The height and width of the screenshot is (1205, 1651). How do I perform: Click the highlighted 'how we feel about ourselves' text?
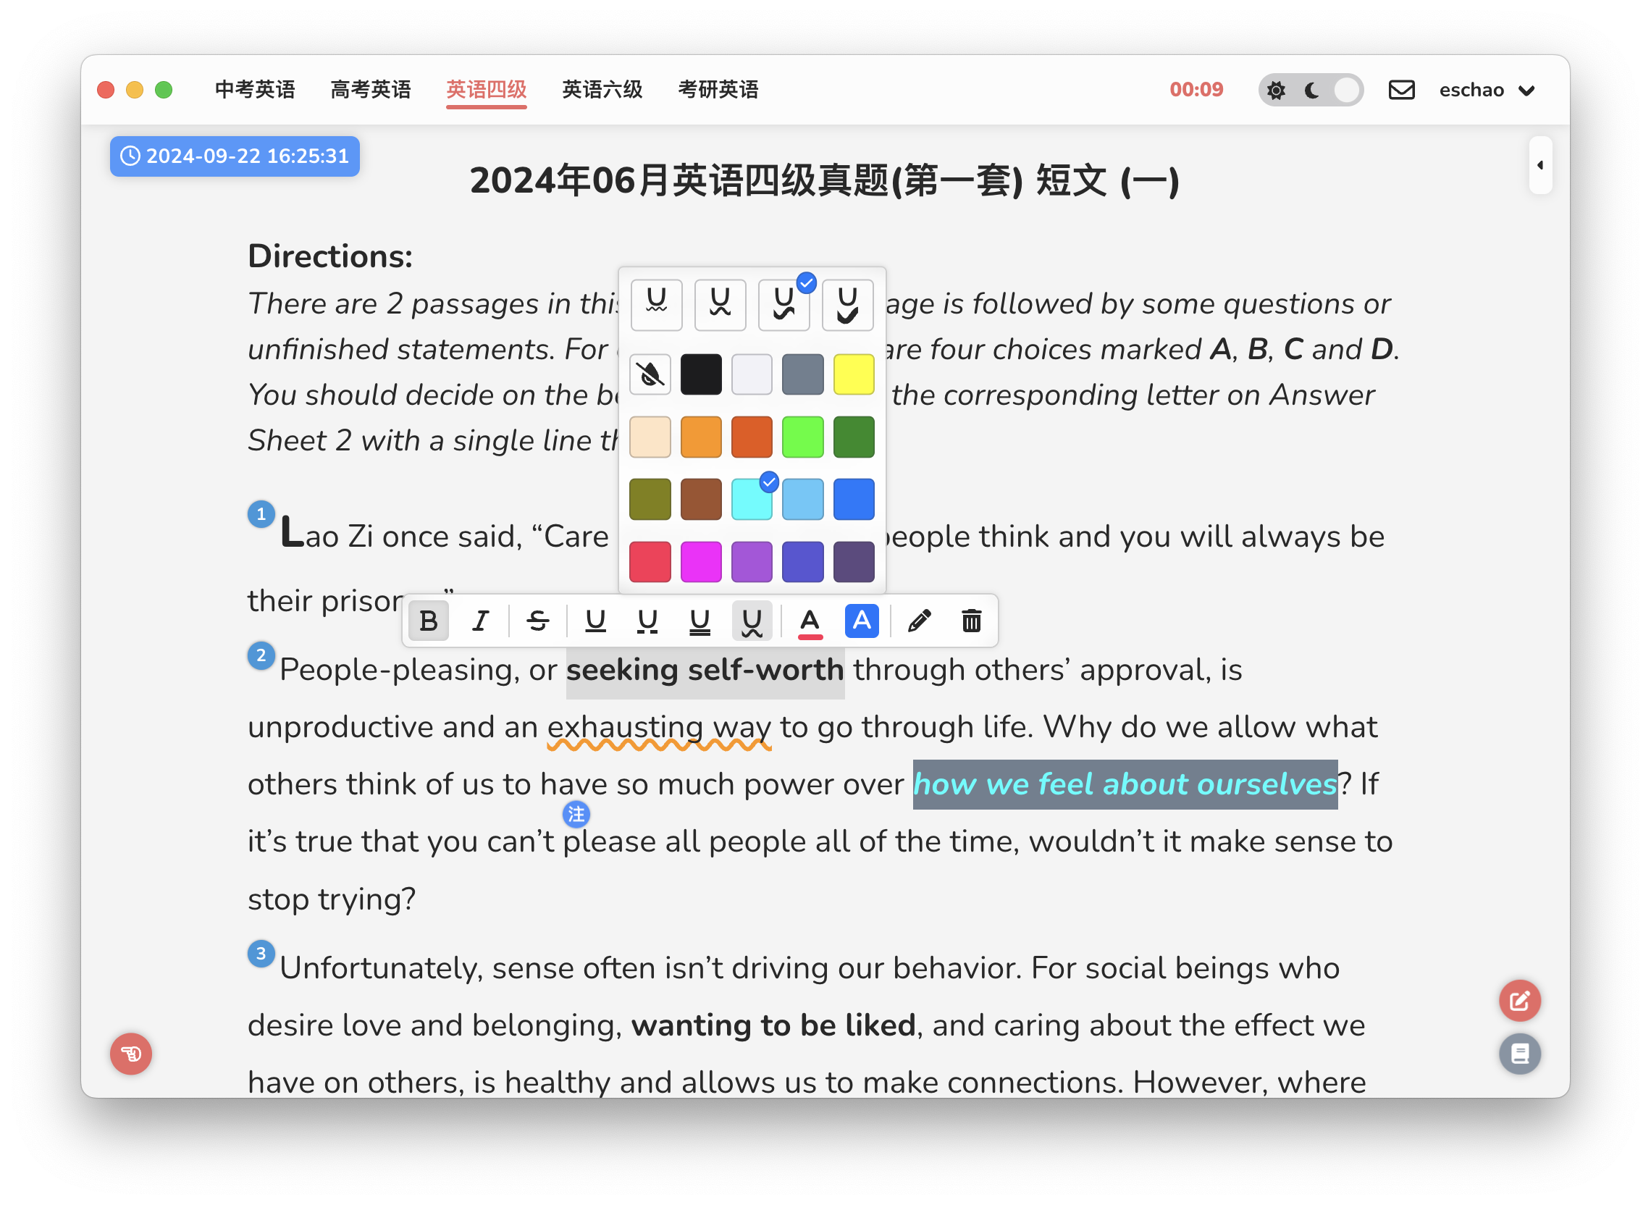[1125, 785]
